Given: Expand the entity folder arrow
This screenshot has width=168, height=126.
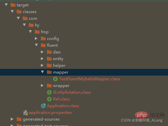Looking at the screenshot, I should tap(42, 59).
